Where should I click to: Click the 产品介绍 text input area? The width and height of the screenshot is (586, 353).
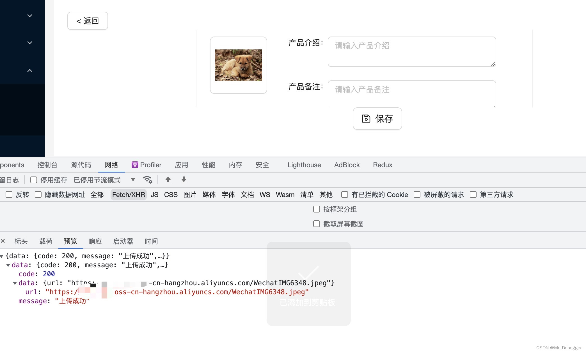[412, 52]
